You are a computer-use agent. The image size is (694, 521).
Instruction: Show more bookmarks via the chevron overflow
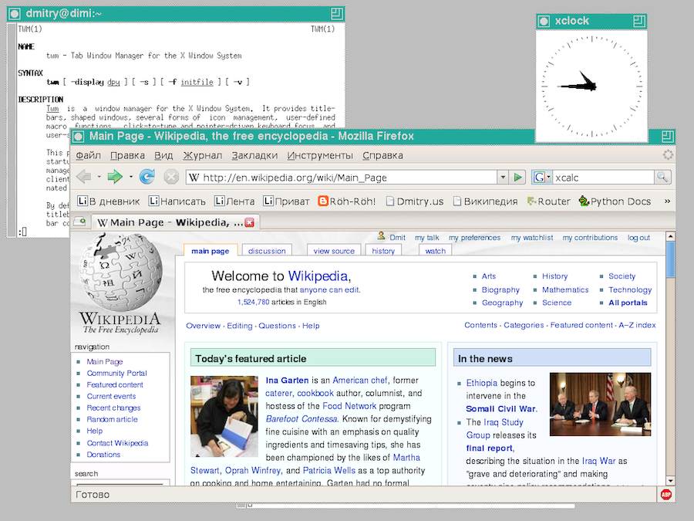(x=667, y=201)
